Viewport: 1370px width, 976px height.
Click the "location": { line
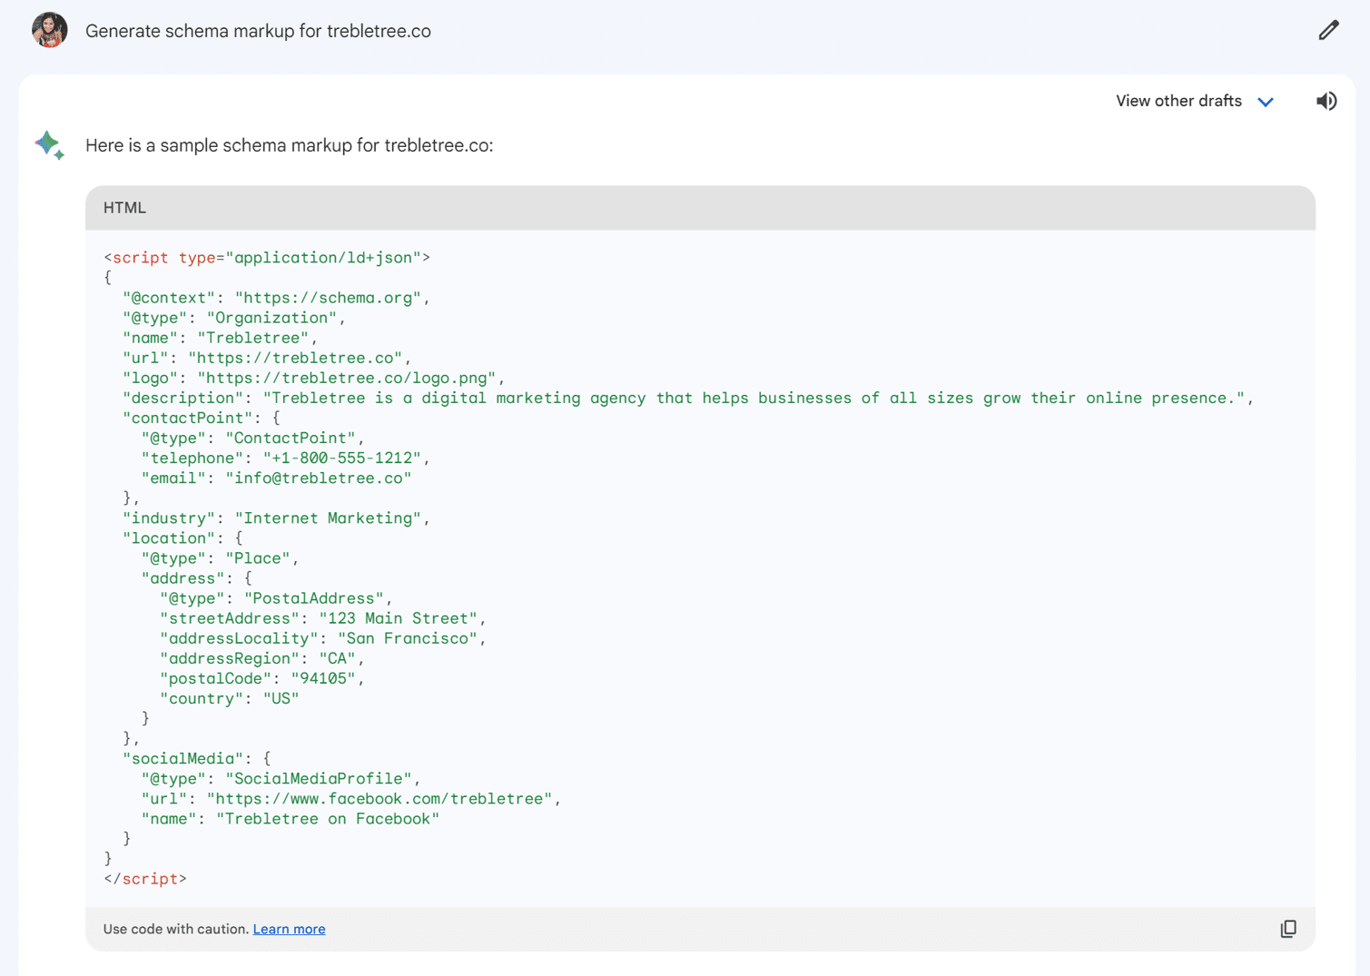(x=182, y=537)
